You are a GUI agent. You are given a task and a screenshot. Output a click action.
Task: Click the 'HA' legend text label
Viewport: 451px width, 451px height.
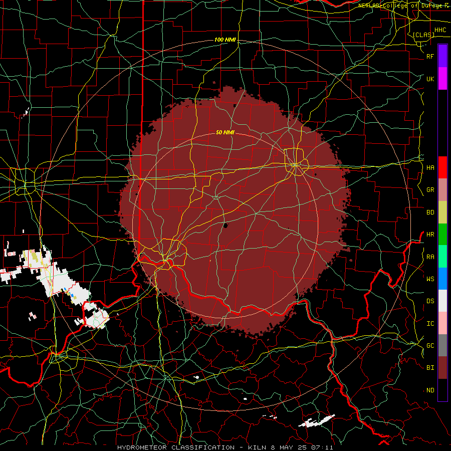point(430,168)
